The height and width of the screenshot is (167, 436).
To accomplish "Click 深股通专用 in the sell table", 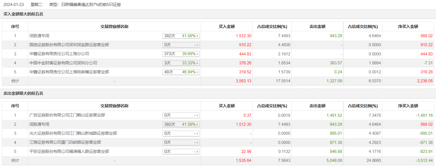I will pyautogui.click(x=39, y=124).
